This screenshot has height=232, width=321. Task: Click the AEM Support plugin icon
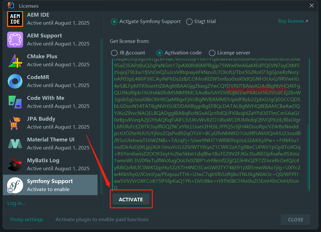pos(15,40)
